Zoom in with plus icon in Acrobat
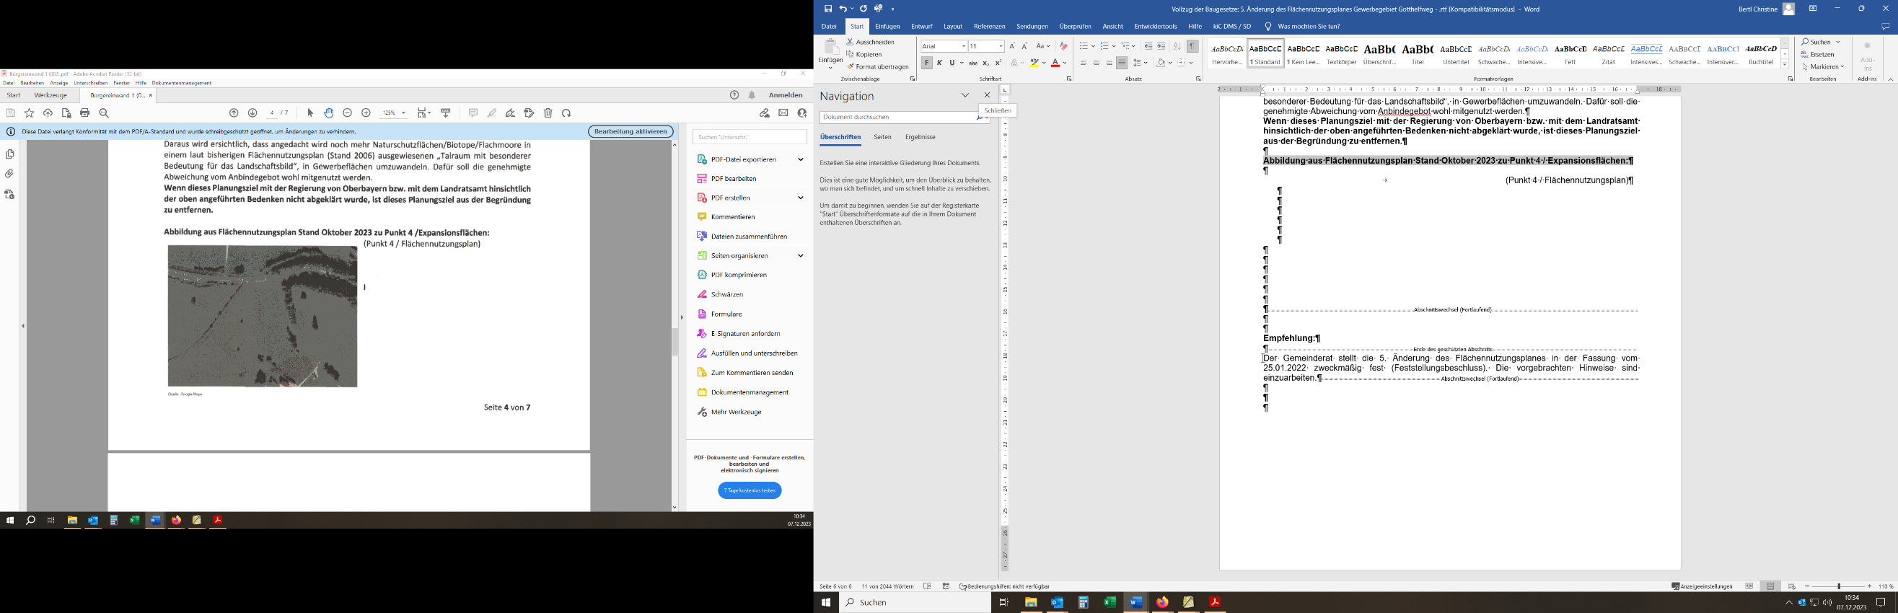Screen dimensions: 1898x613 pyautogui.click(x=366, y=113)
